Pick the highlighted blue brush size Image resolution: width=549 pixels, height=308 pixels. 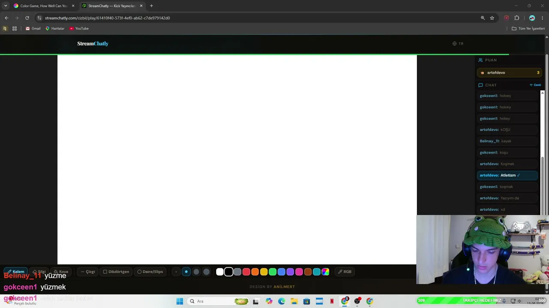[x=186, y=272]
